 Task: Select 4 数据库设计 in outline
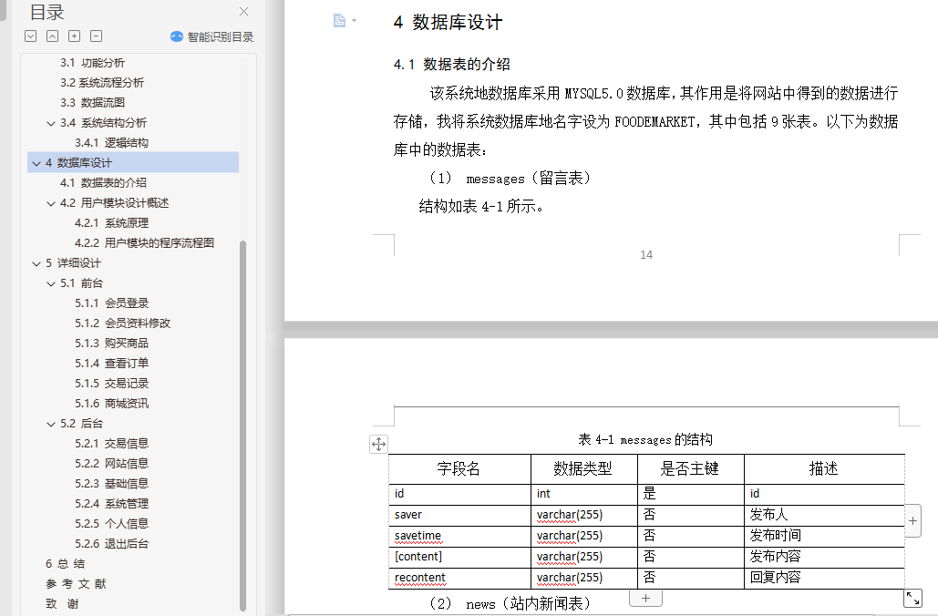coord(133,163)
